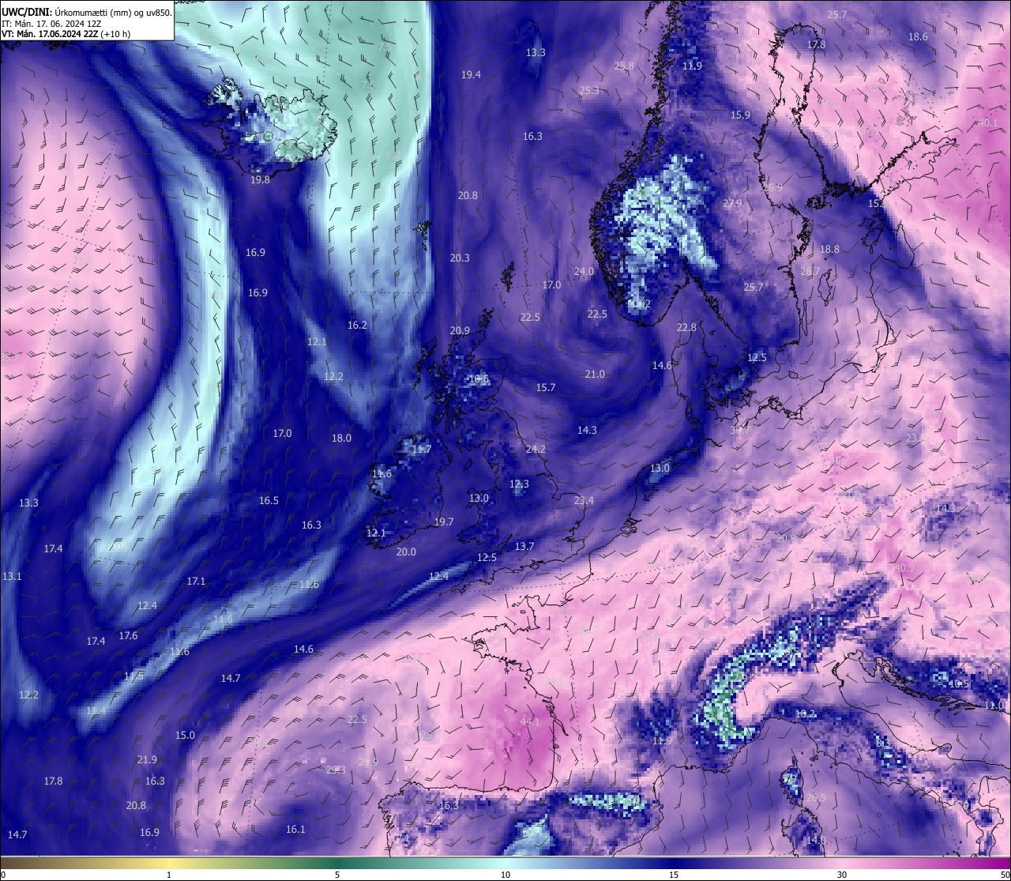Screen dimensions: 1011x881
Task: Select the IT initialization time line 12Z
Action: click(x=51, y=23)
